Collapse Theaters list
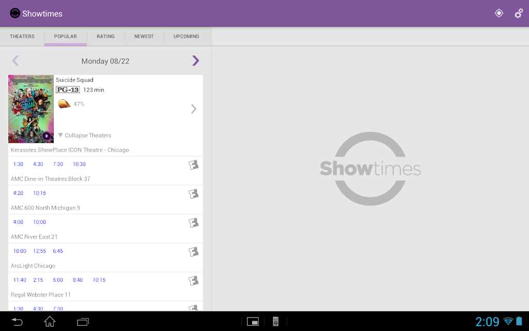529x331 pixels. click(x=85, y=135)
